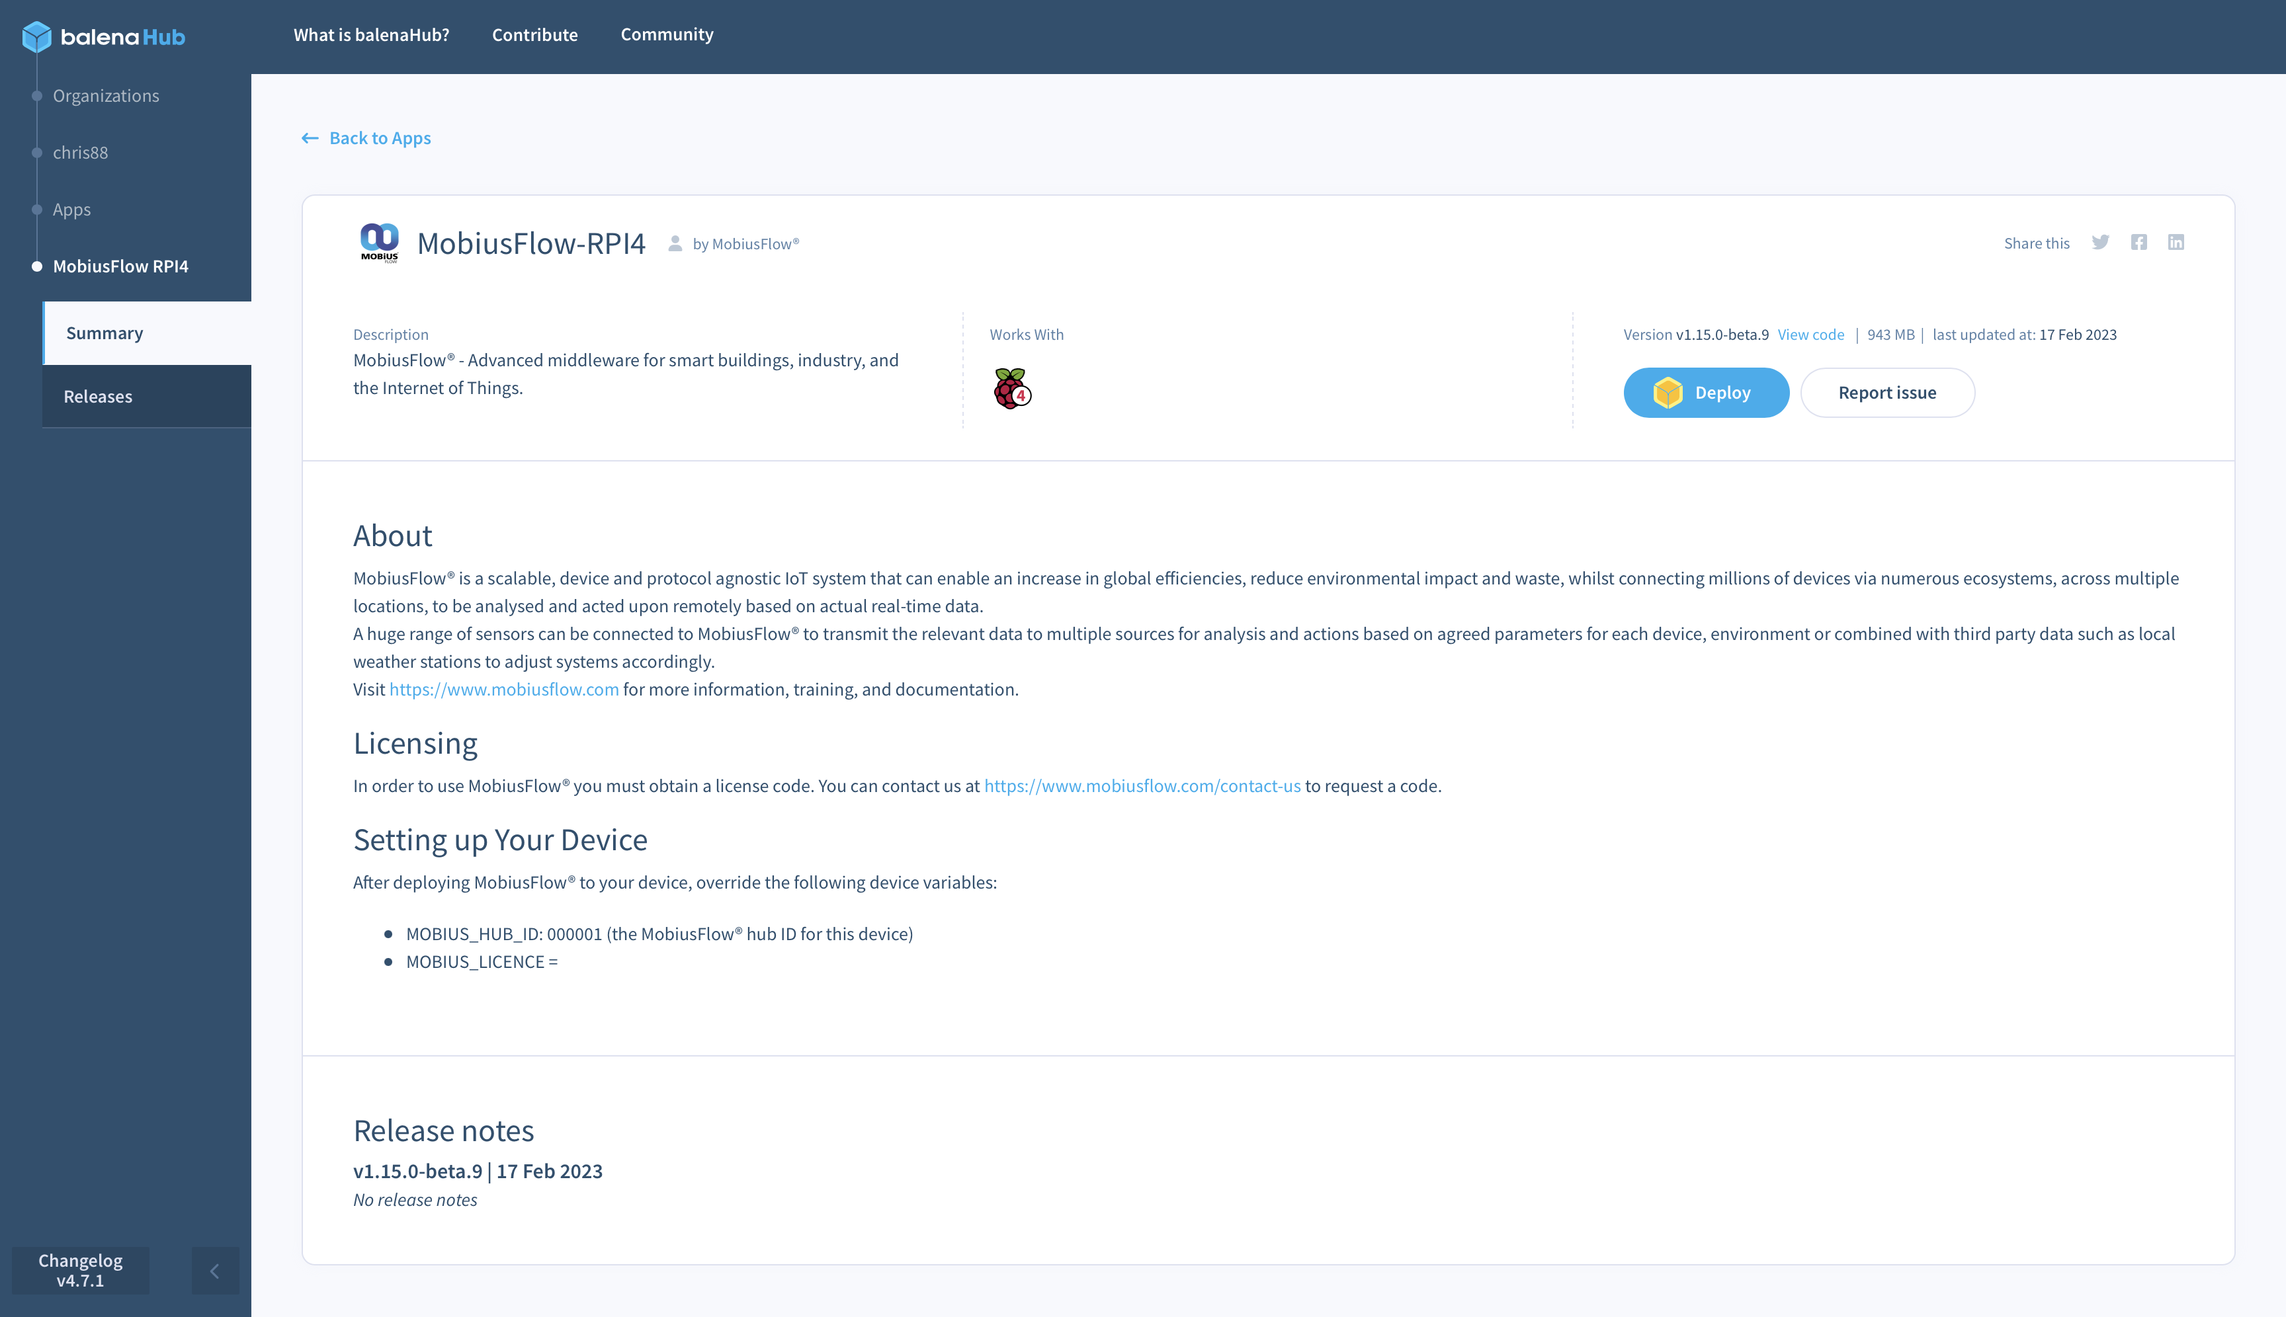Share on Twitter icon
The width and height of the screenshot is (2286, 1317).
click(x=2101, y=243)
